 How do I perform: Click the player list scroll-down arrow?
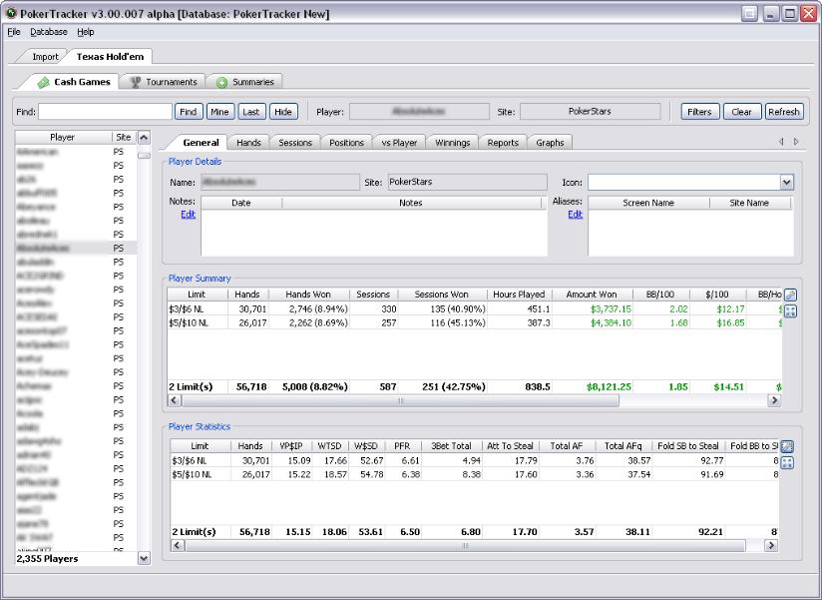pos(144,558)
